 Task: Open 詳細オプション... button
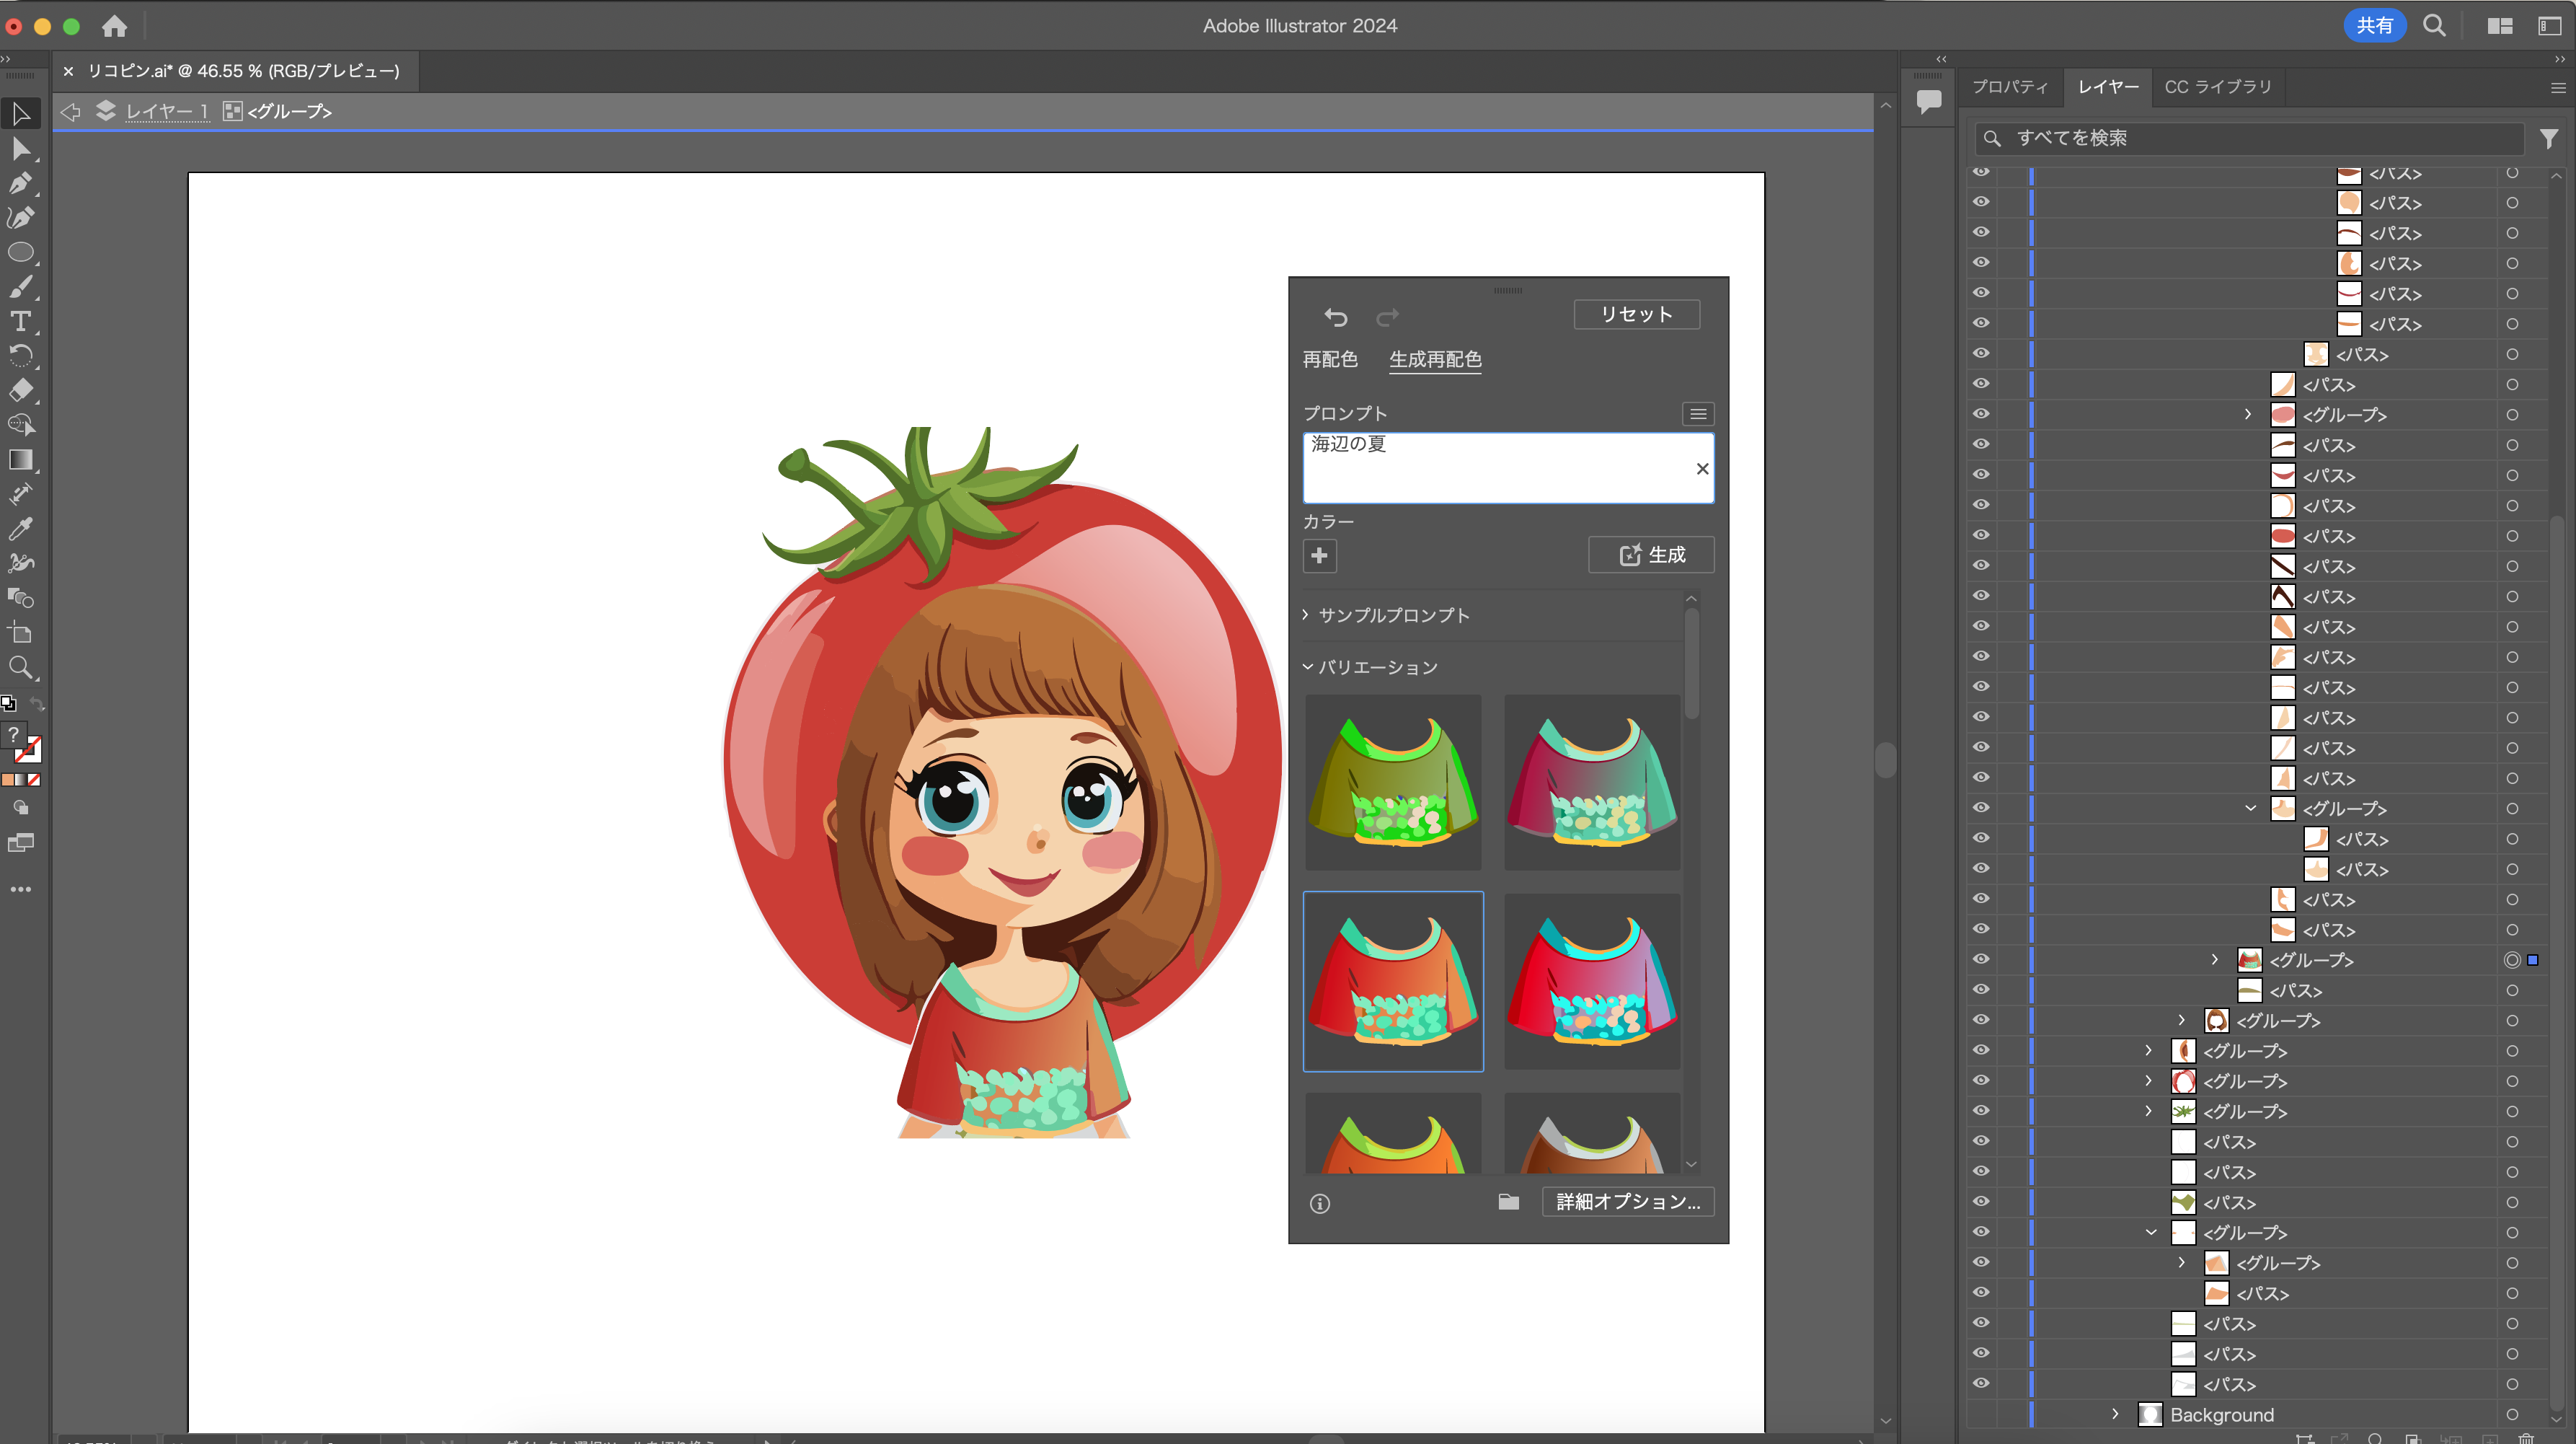click(1628, 1202)
